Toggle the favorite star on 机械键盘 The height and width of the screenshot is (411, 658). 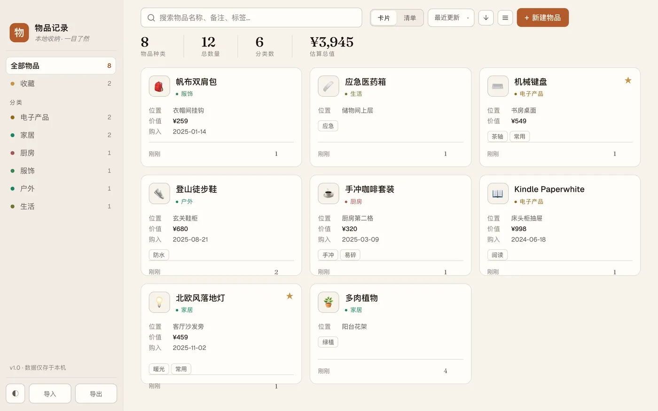click(x=628, y=80)
